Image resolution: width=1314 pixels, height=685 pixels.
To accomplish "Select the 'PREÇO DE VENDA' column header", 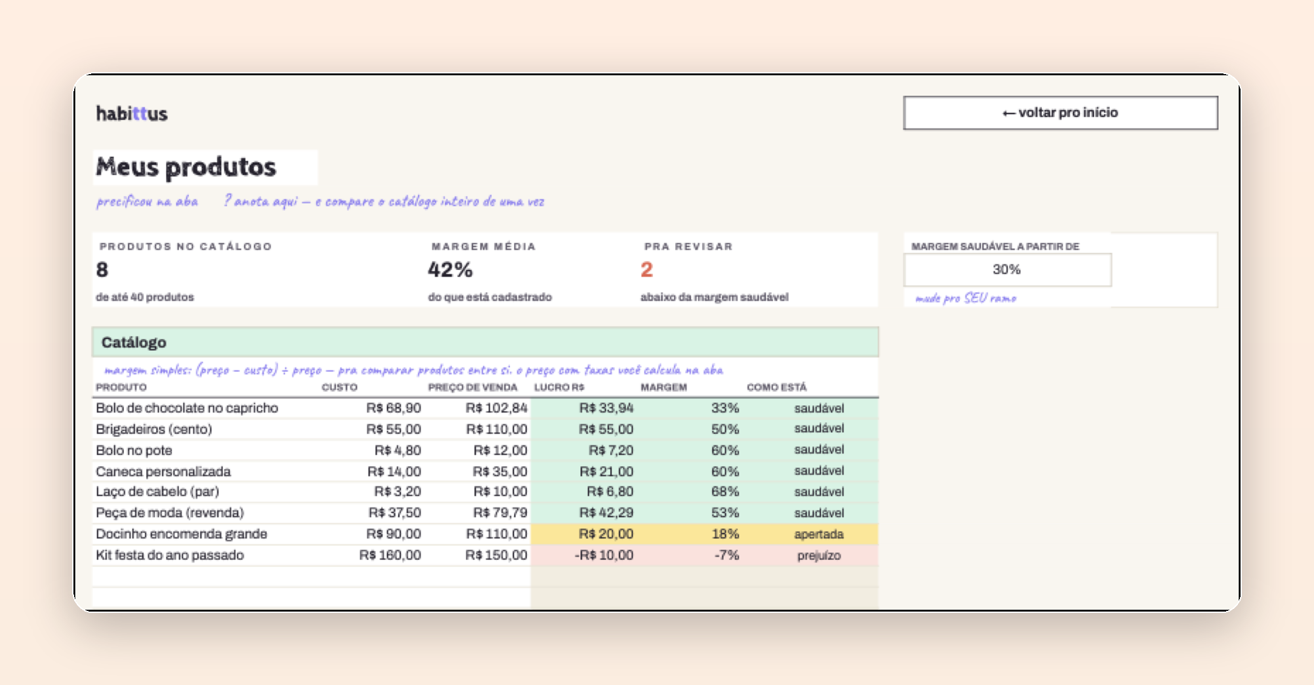I will click(x=473, y=387).
